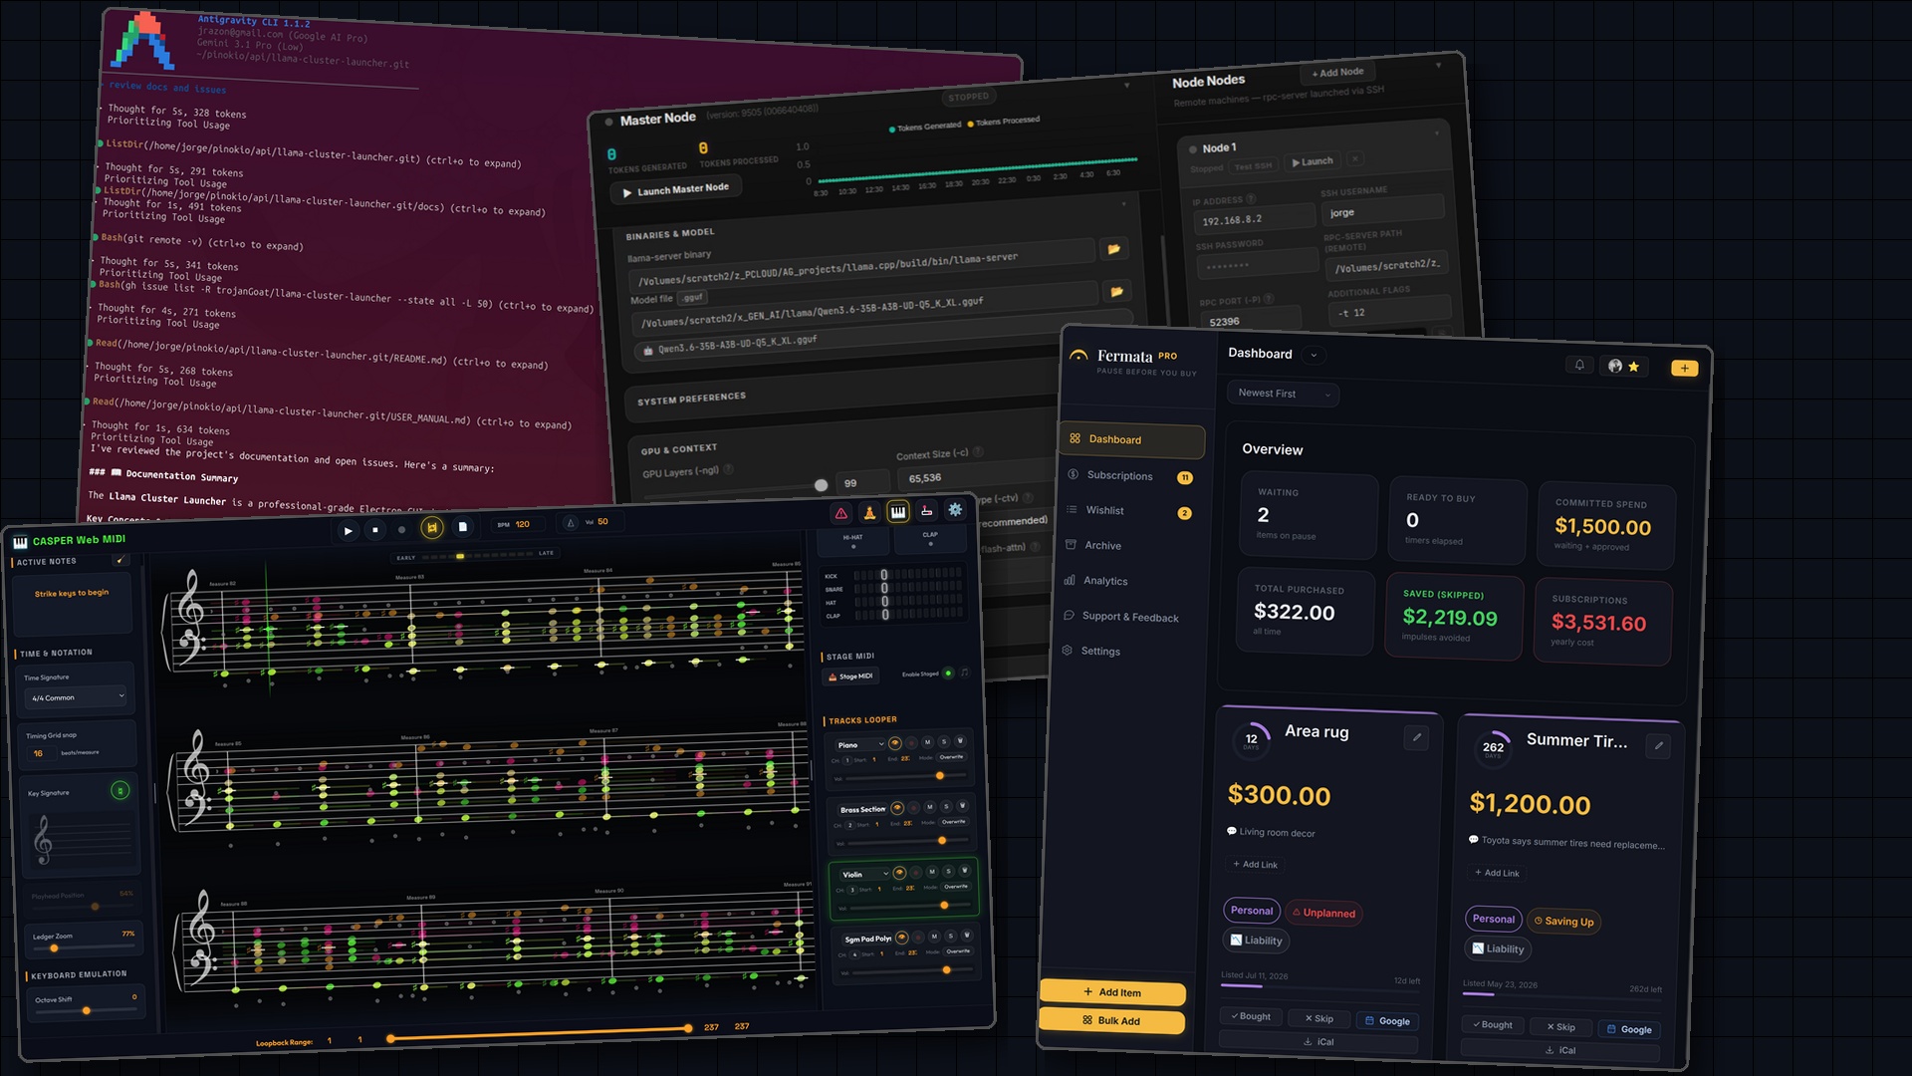
Task: Mute the Piano track with M button
Action: click(x=927, y=742)
